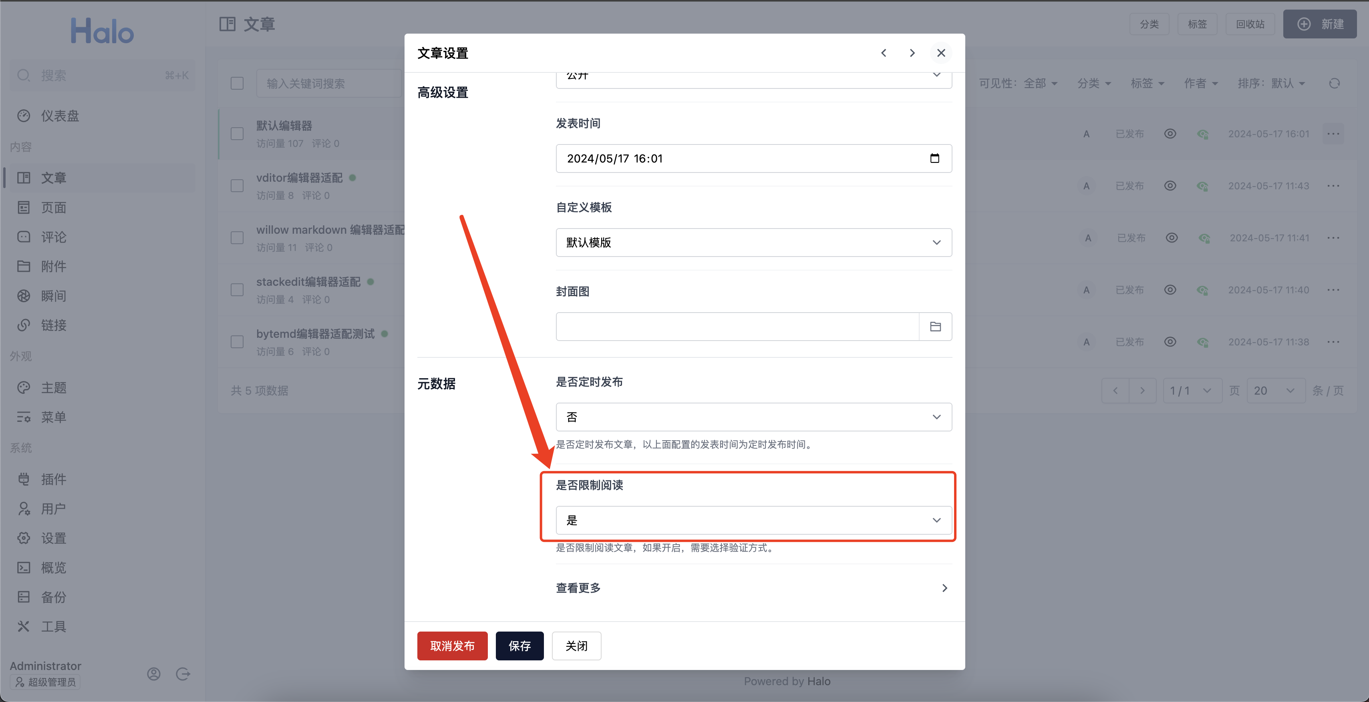Open the page number 1 / 1 selector

point(1192,391)
